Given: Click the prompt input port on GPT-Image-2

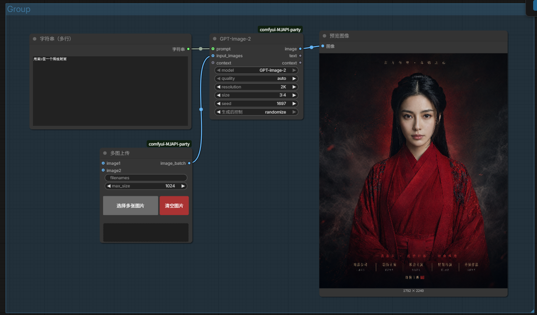Looking at the screenshot, I should coord(213,49).
